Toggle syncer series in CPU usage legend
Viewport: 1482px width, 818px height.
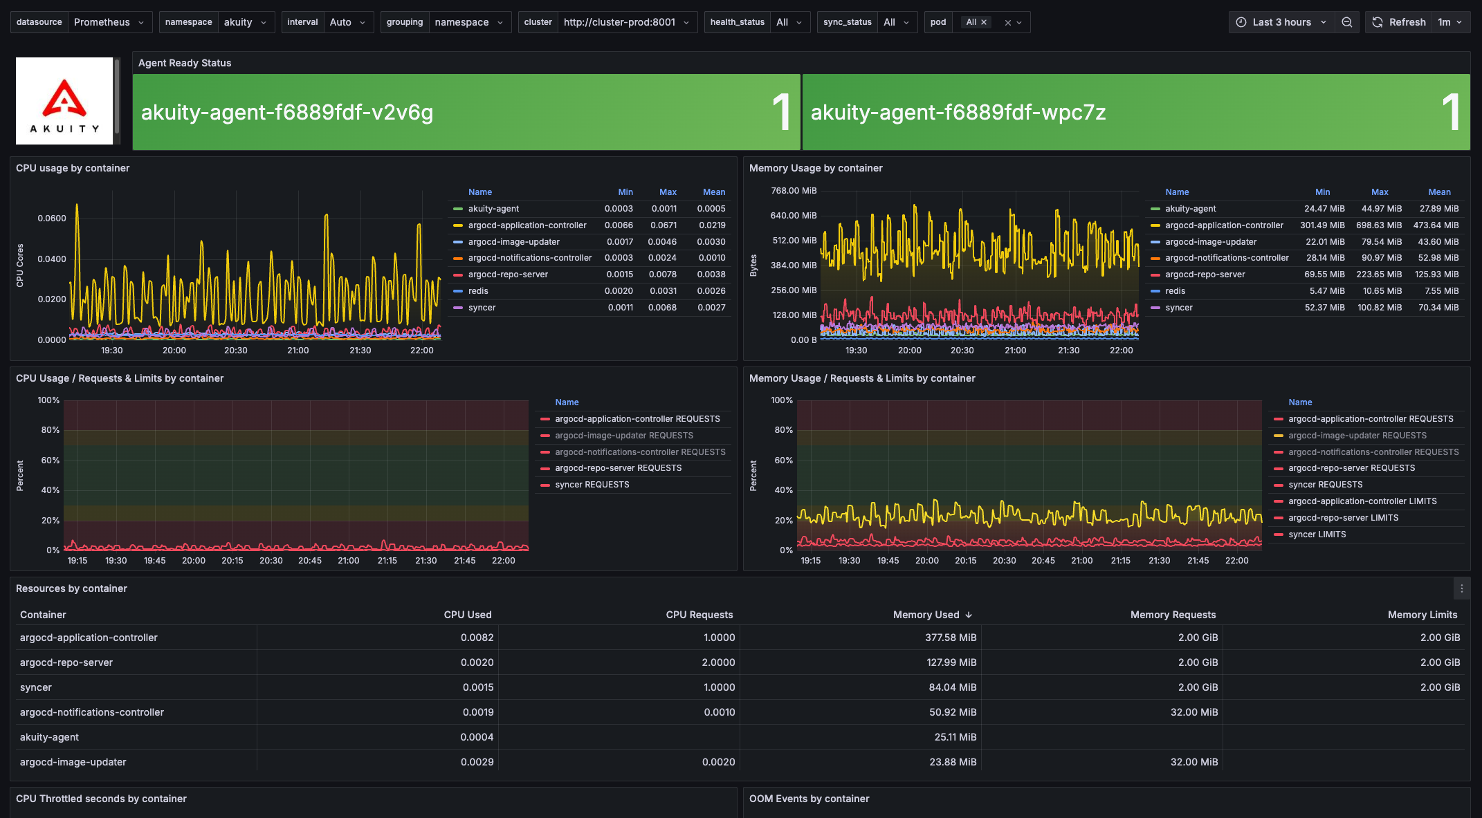482,308
